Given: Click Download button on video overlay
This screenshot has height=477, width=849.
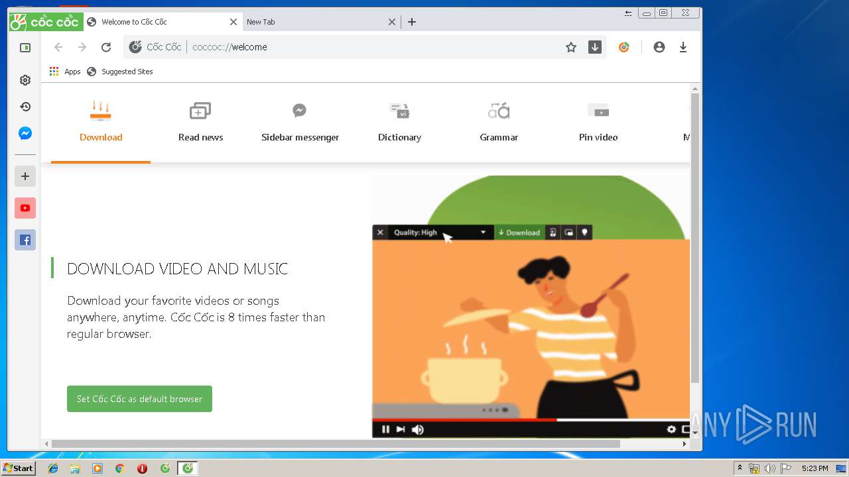Looking at the screenshot, I should [x=519, y=233].
